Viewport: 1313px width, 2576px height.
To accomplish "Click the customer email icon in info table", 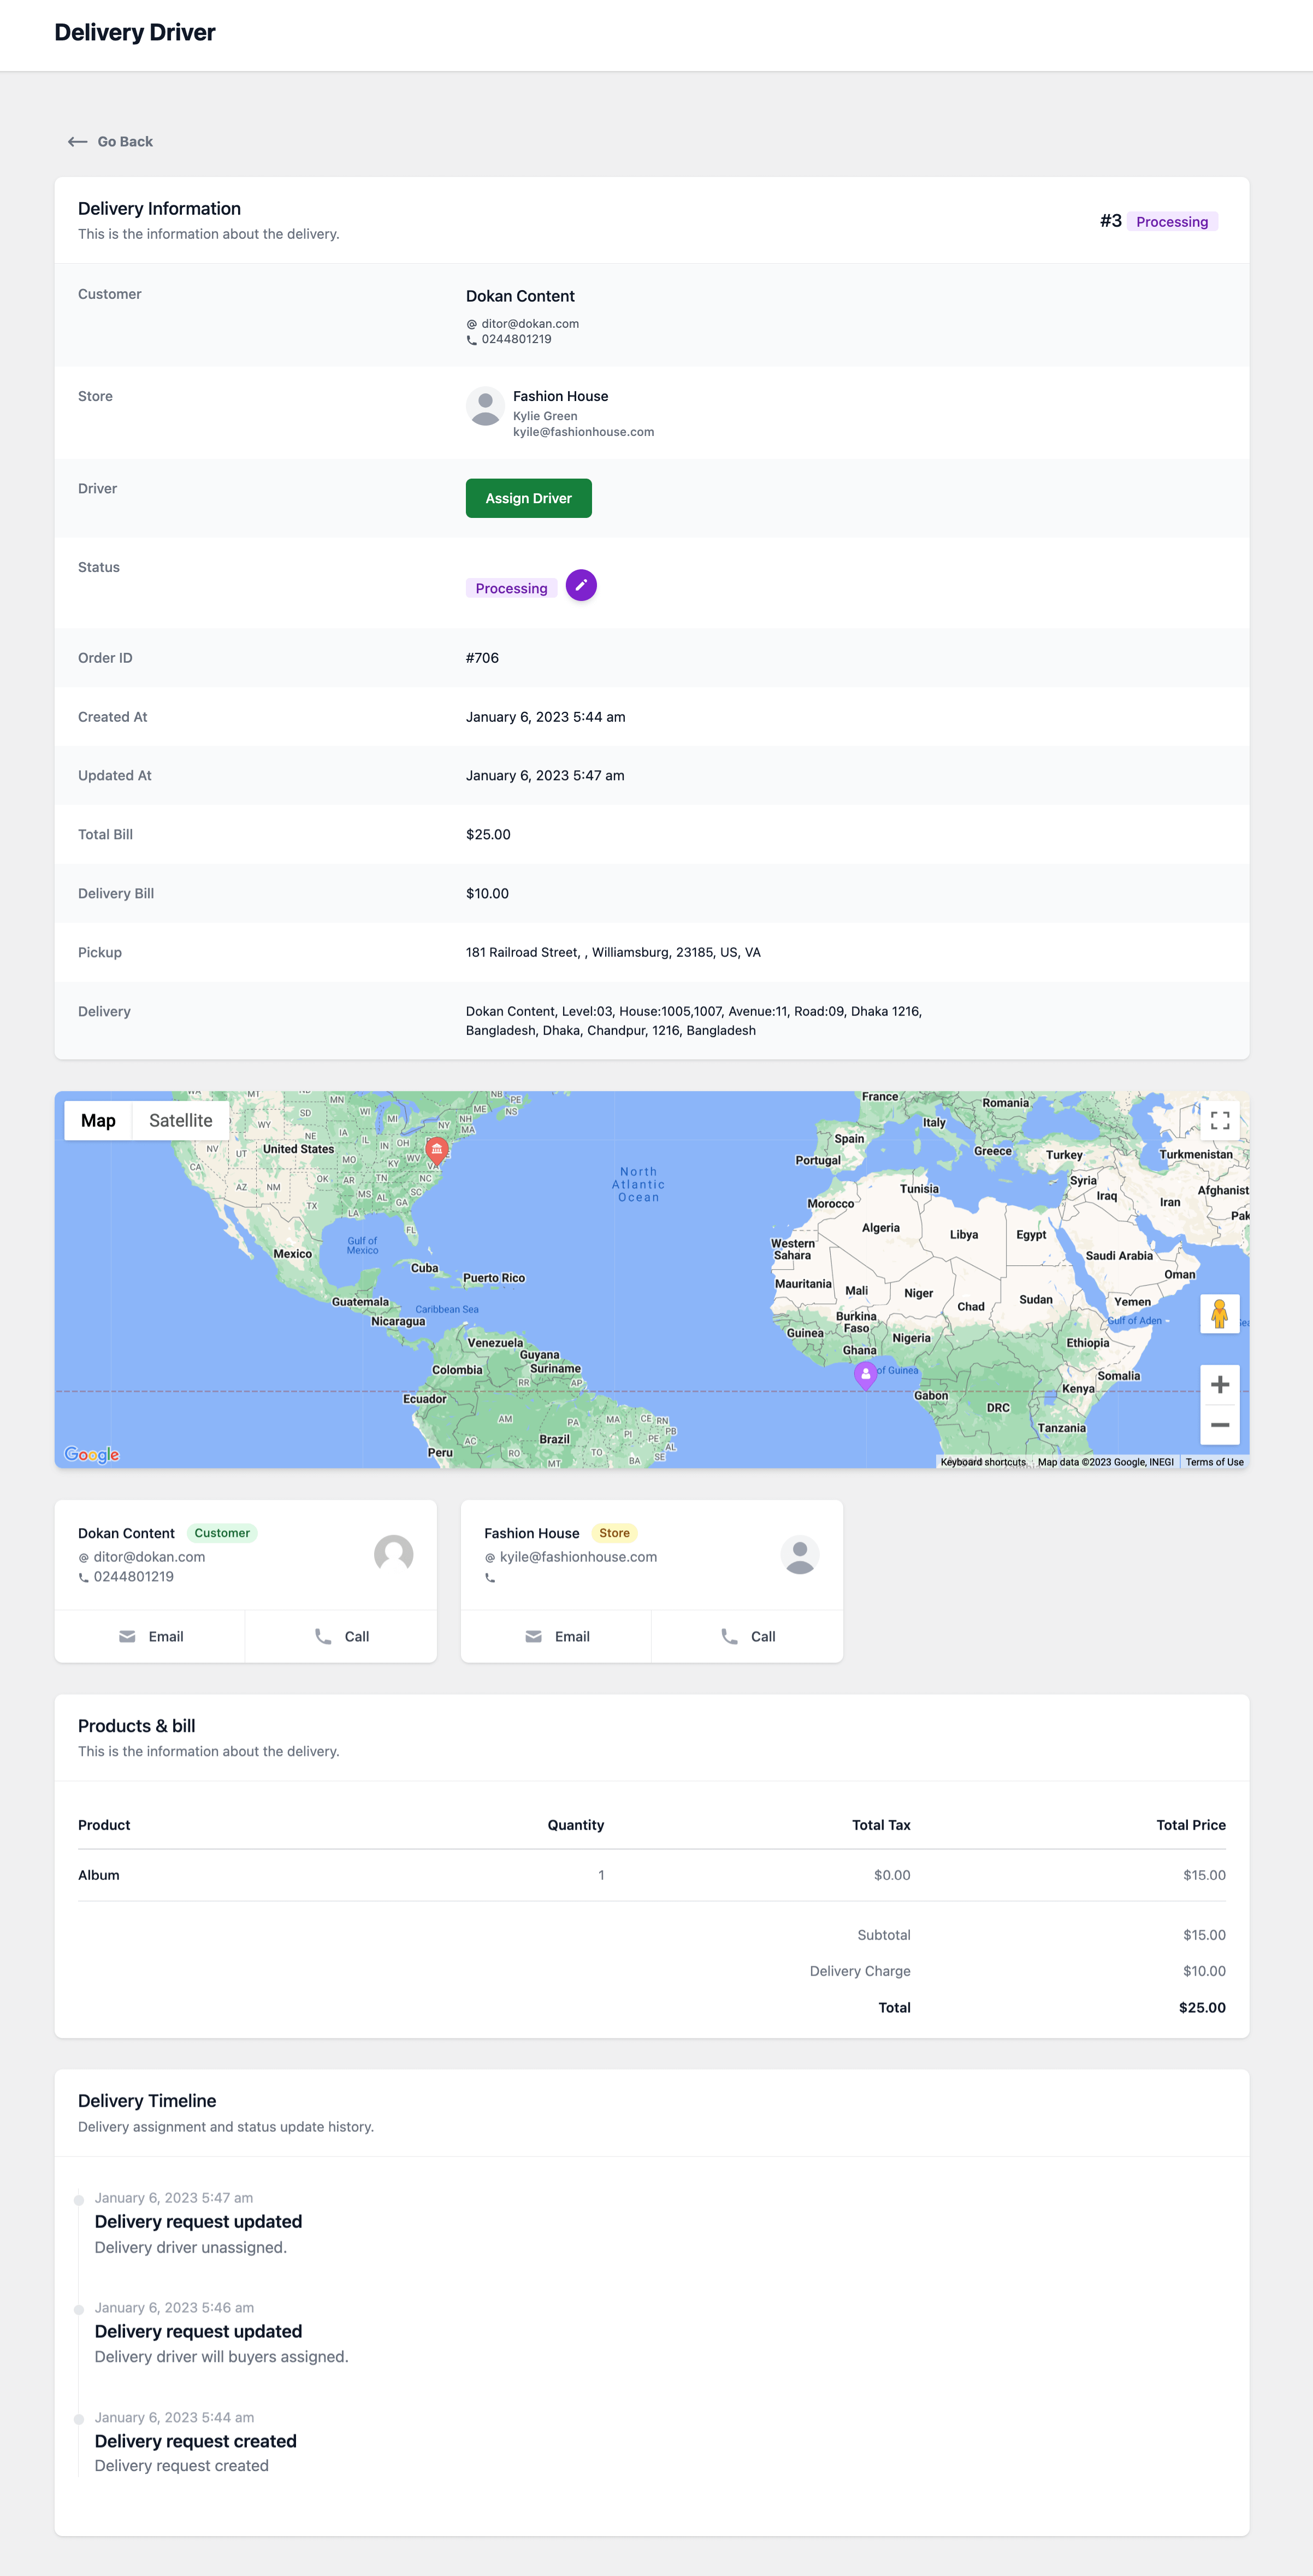I will click(471, 324).
